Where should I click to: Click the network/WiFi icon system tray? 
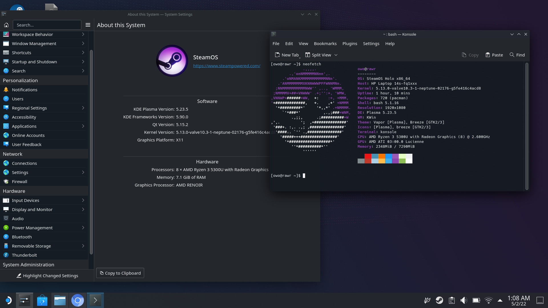pyautogui.click(x=488, y=300)
